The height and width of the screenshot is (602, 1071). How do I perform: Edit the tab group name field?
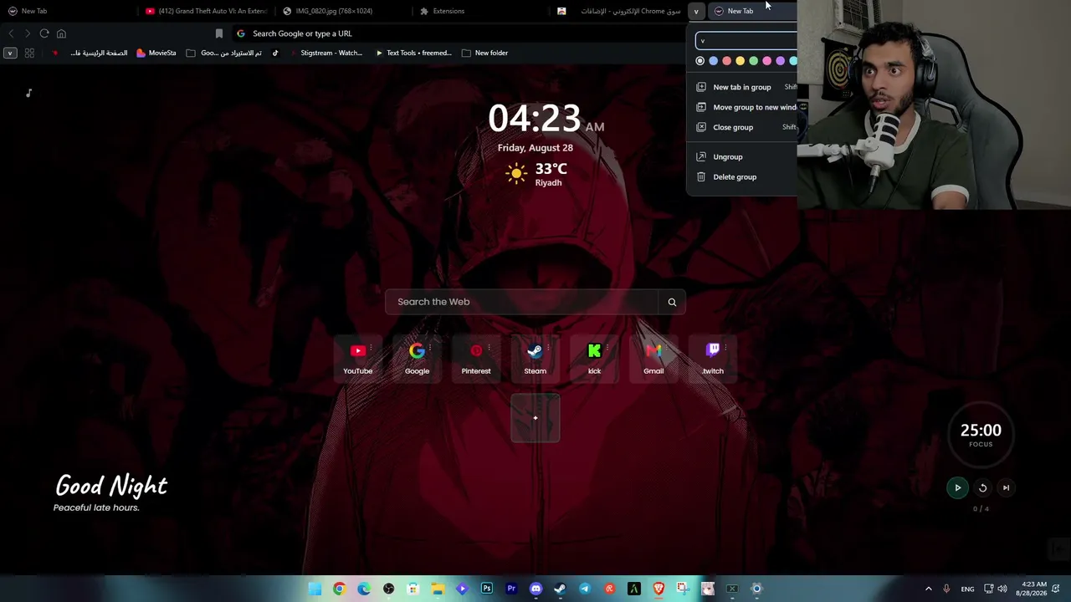click(x=746, y=40)
